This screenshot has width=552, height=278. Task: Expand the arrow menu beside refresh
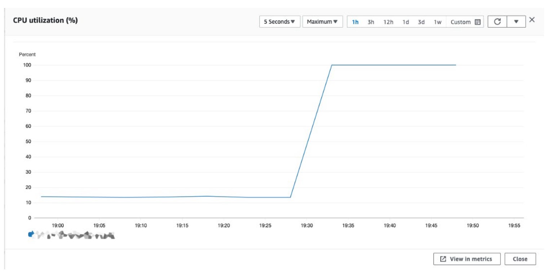tap(516, 22)
